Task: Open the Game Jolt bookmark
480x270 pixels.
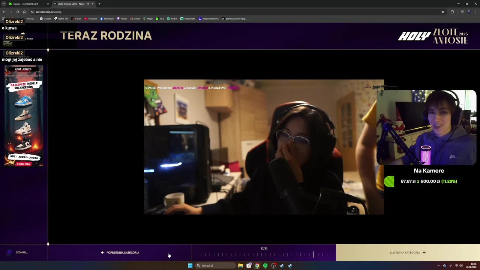Action: (61, 18)
